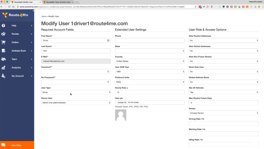Expand the Read-Only User dropdown

(223, 72)
